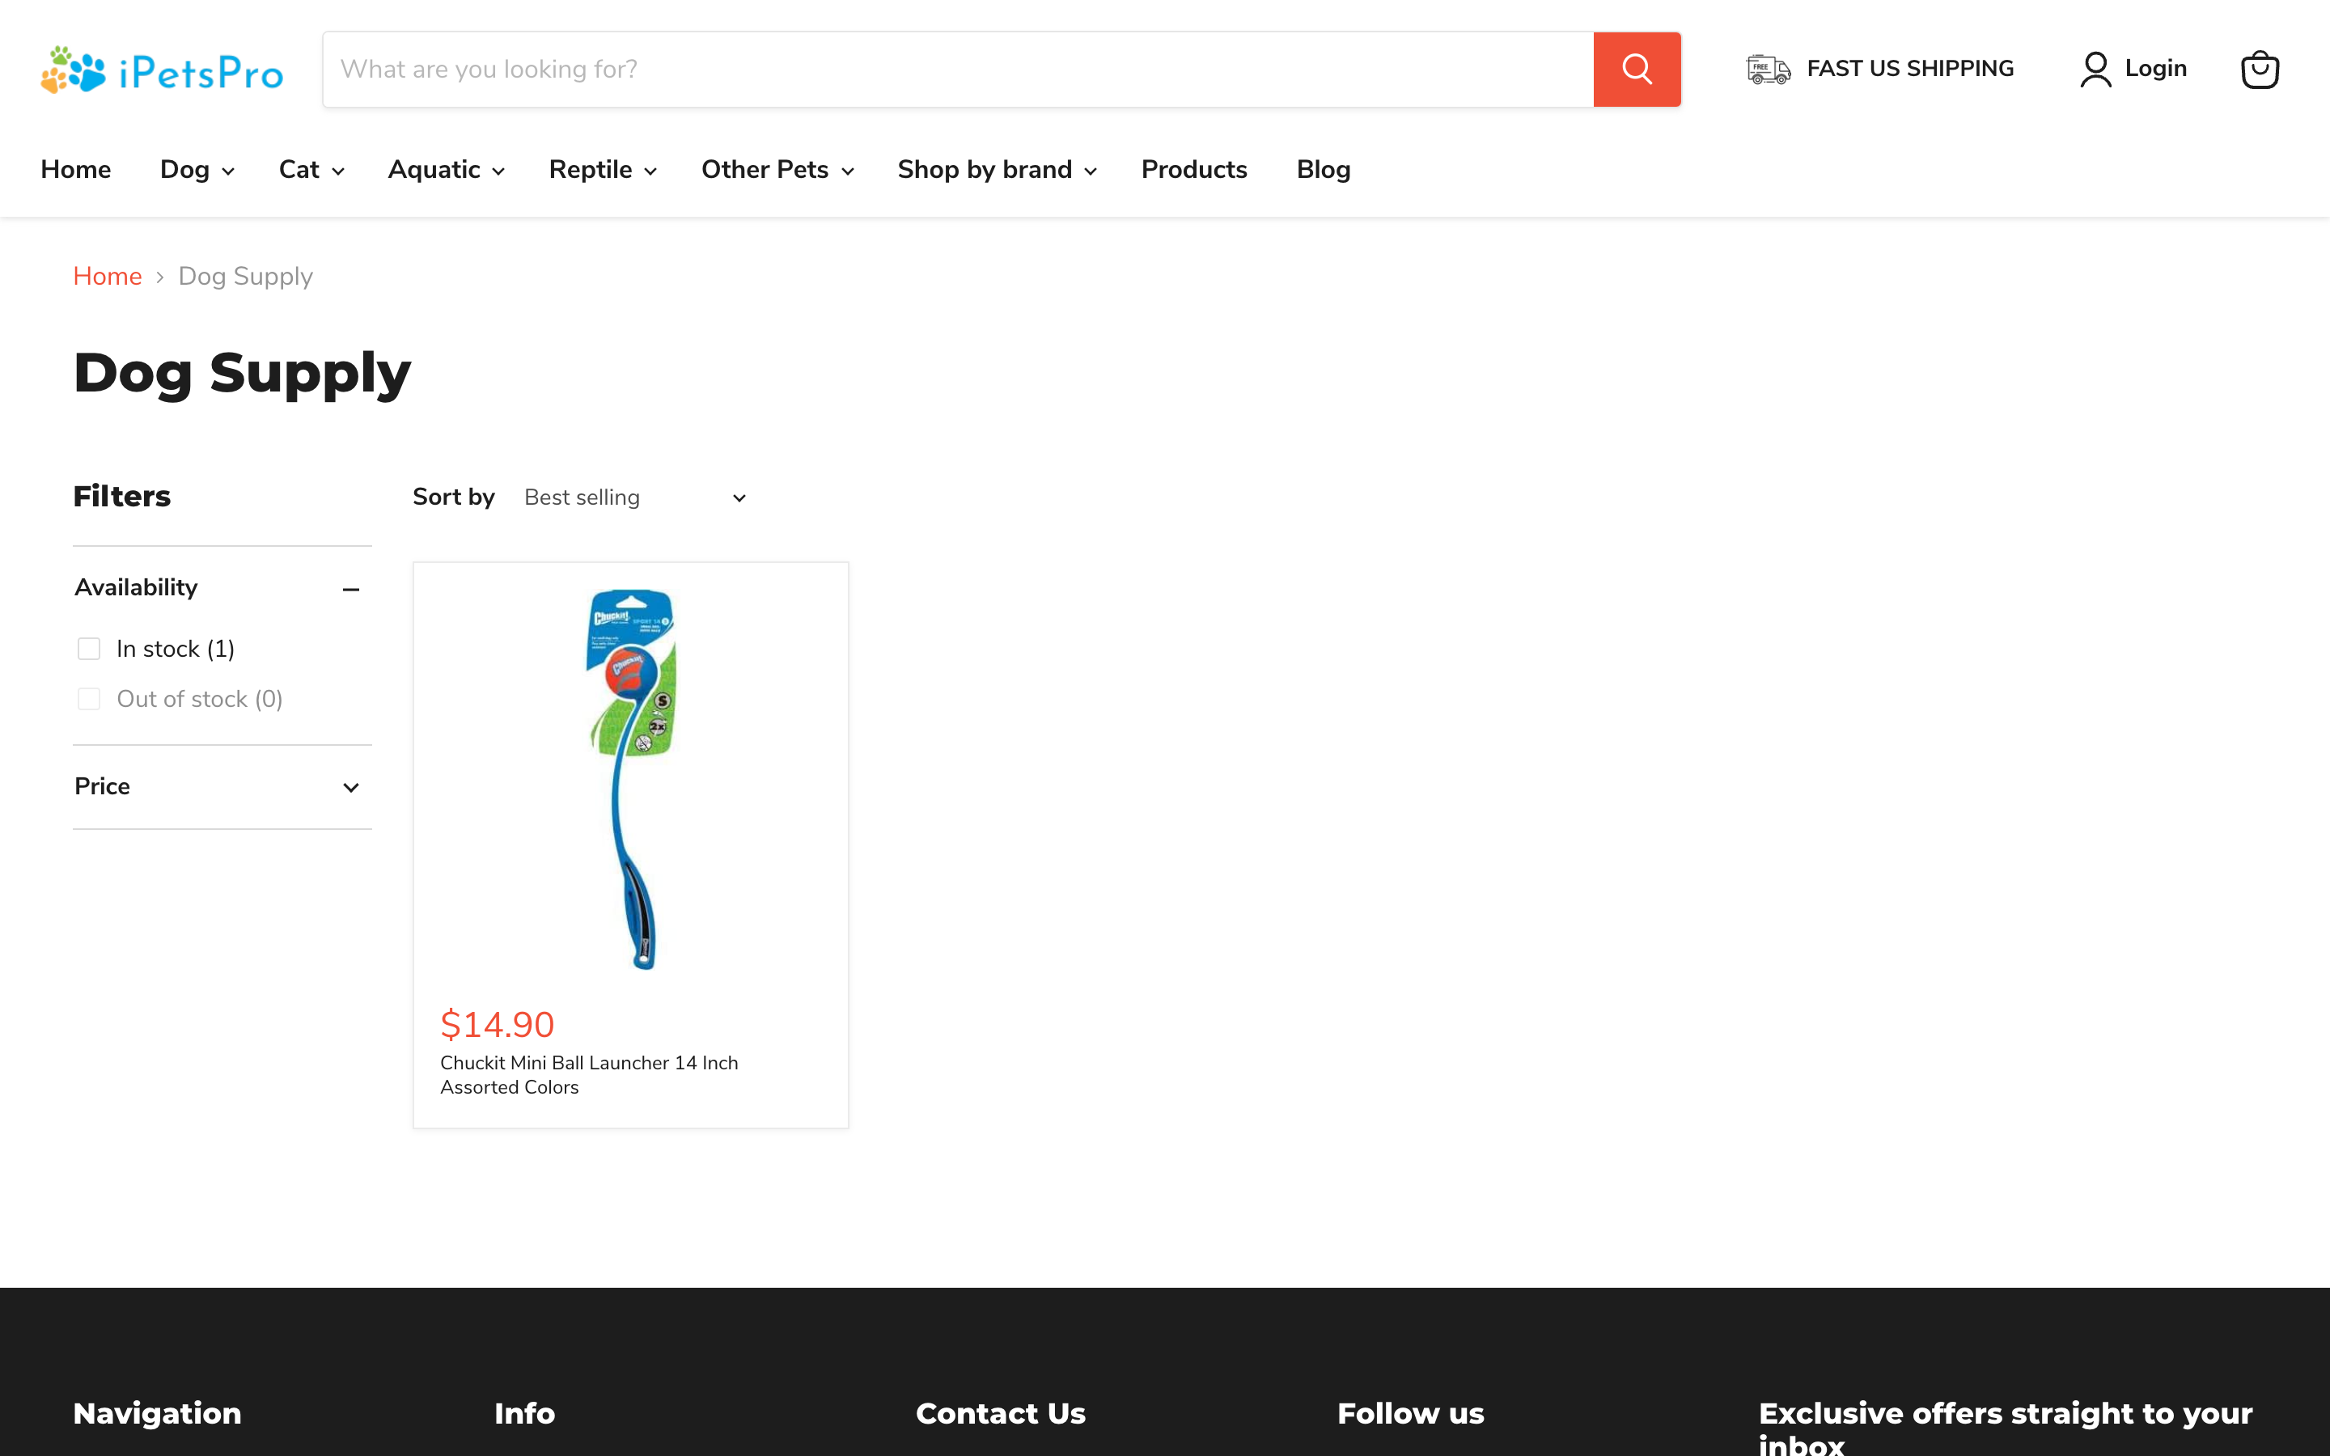Screen dimensions: 2330x1456
Task: Click the FAST US SHIPPING truck icon
Action: coord(1768,69)
